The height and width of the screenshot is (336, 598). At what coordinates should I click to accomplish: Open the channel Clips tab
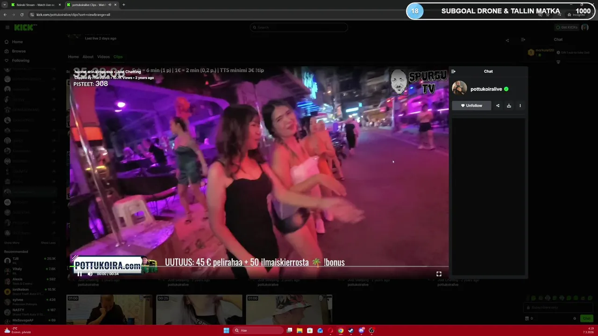(118, 57)
